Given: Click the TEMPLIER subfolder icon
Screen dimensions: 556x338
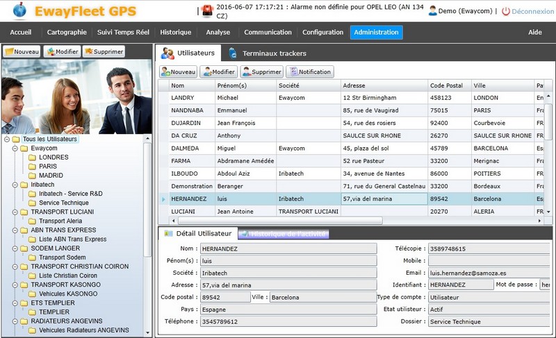Looking at the screenshot, I should click(32, 312).
